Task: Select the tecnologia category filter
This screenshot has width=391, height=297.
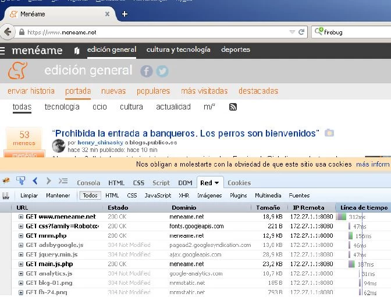Action: [62, 107]
